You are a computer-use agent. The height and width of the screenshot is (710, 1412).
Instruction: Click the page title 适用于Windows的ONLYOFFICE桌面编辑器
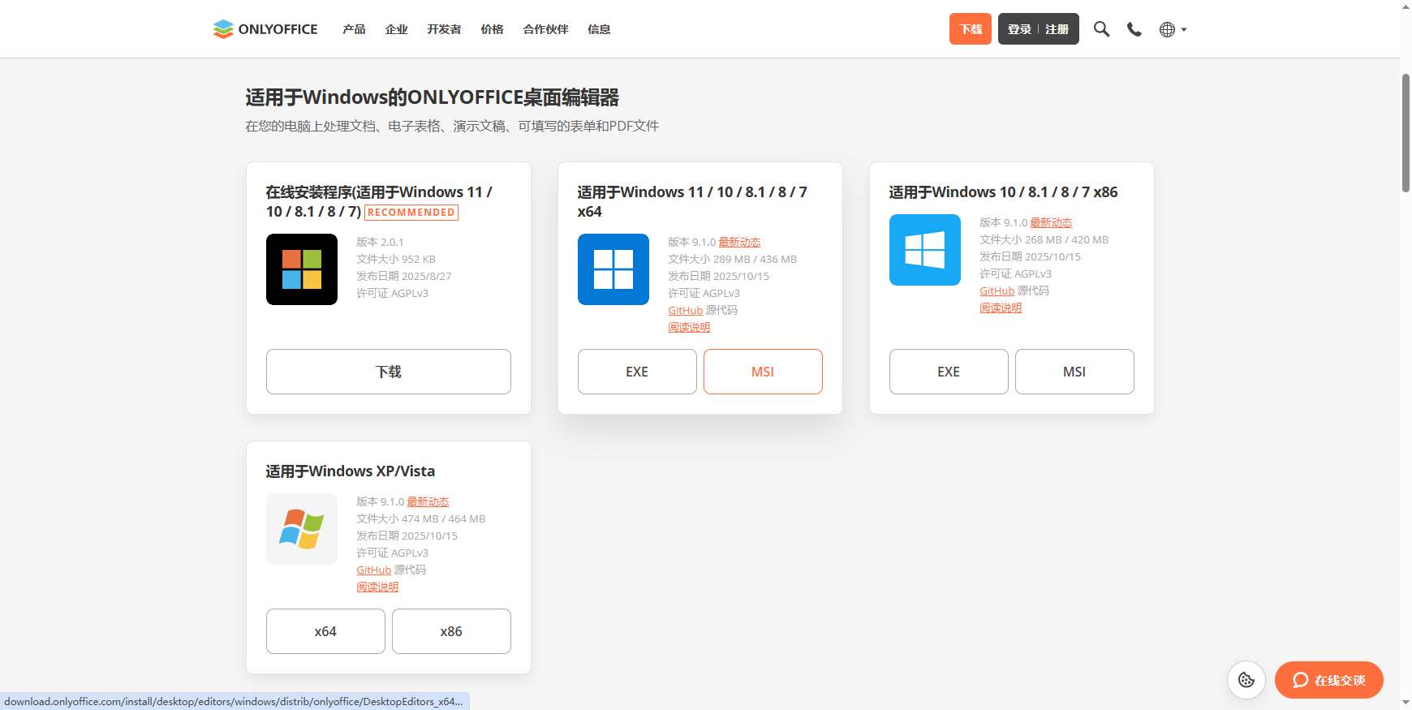pyautogui.click(x=433, y=97)
